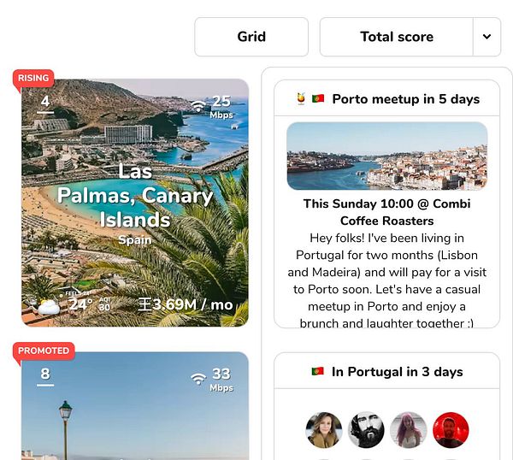Click Portugal flag in Porto meetup header
This screenshot has height=460, width=513.
318,98
